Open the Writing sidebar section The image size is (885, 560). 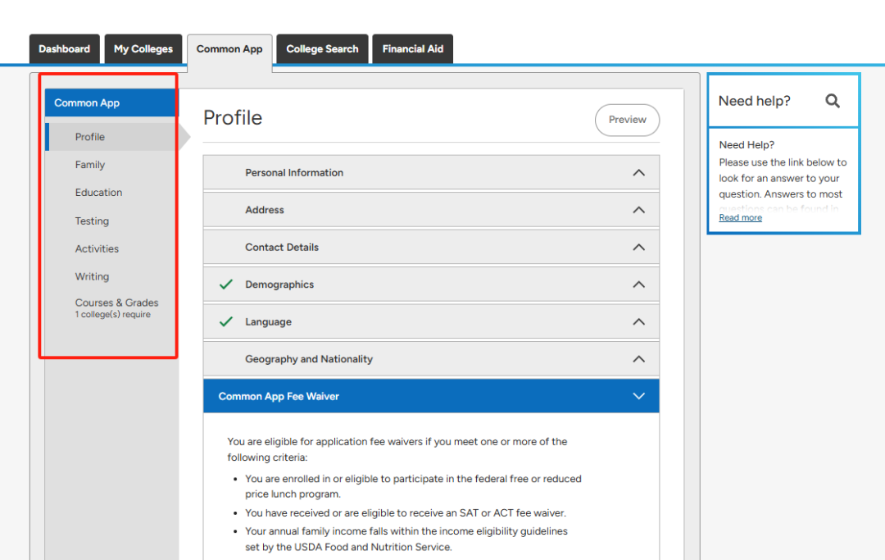92,276
